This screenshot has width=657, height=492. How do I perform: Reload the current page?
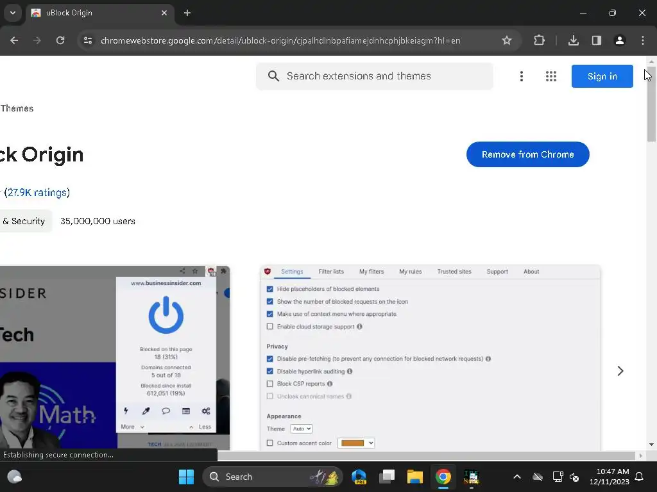point(60,40)
